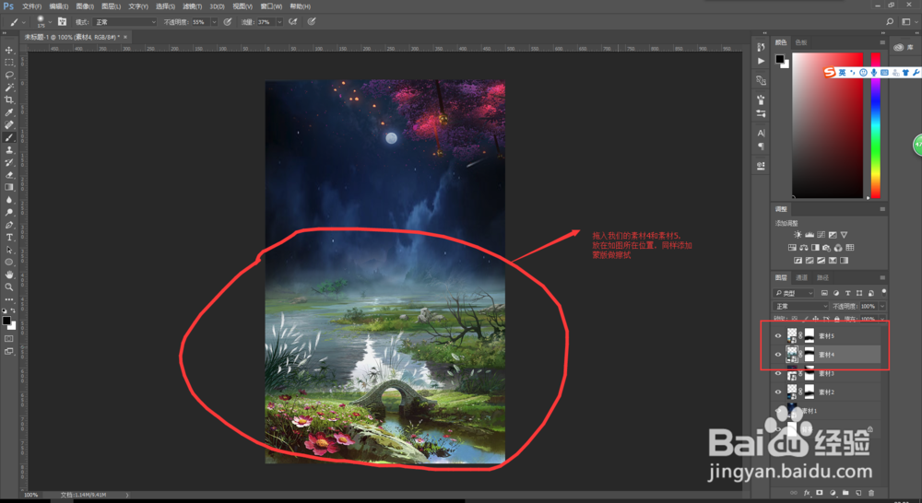Add a Levels adjustment

(x=810, y=235)
